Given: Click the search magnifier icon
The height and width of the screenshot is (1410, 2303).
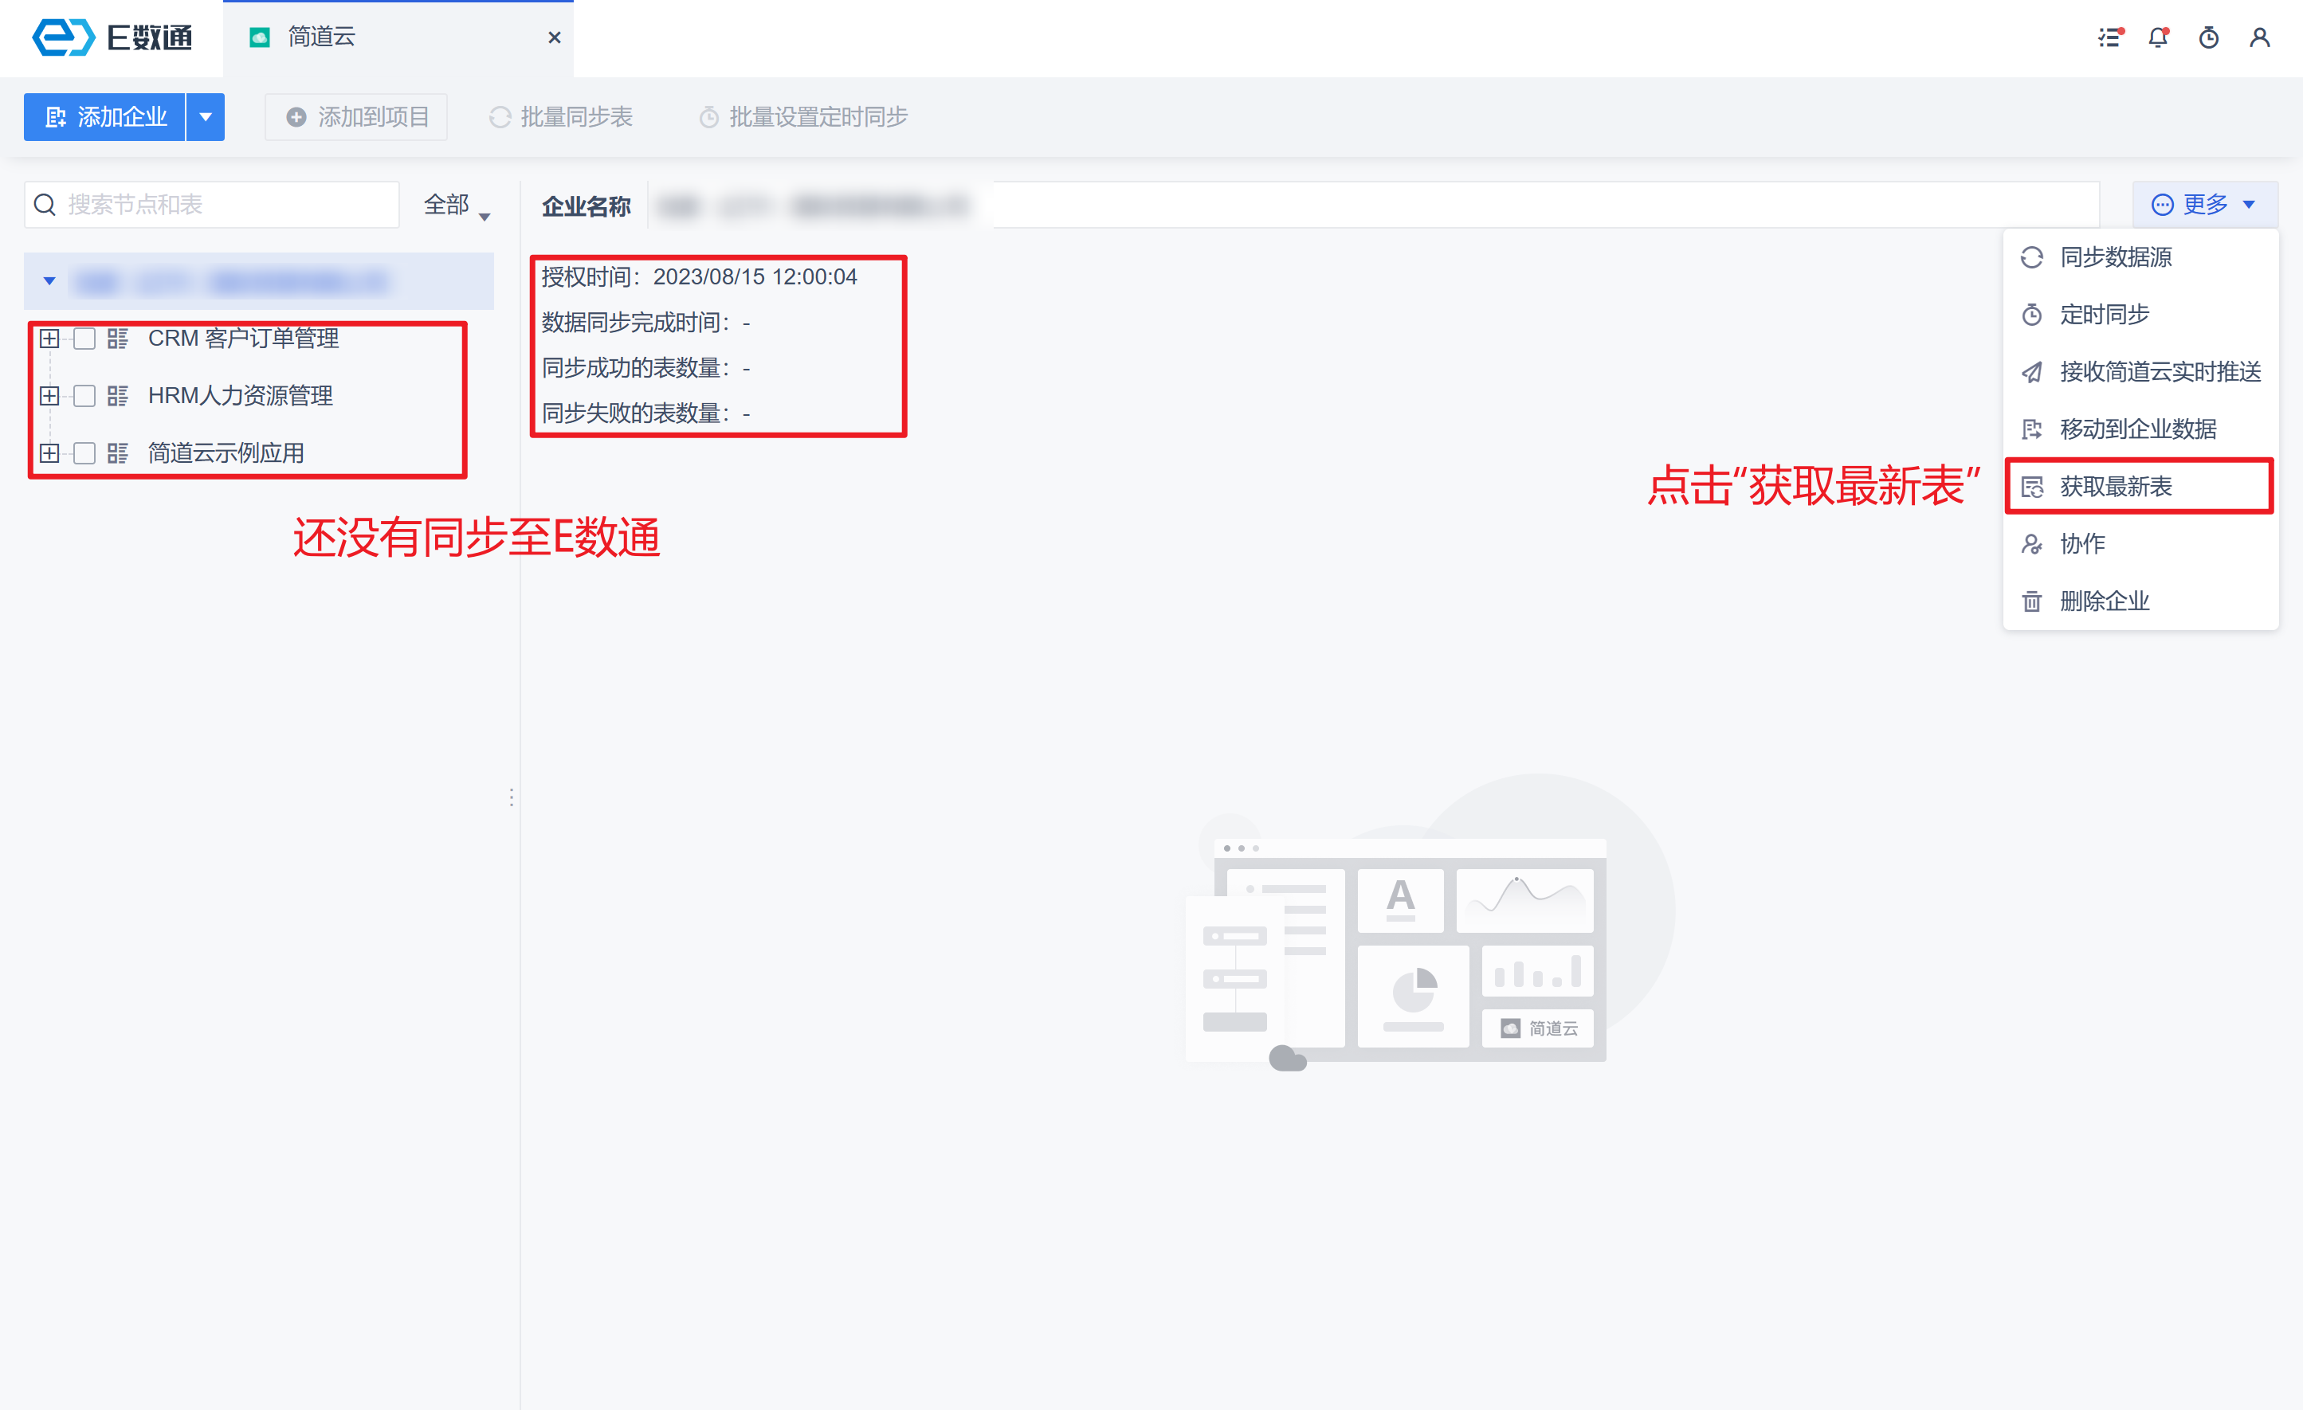Looking at the screenshot, I should point(45,205).
